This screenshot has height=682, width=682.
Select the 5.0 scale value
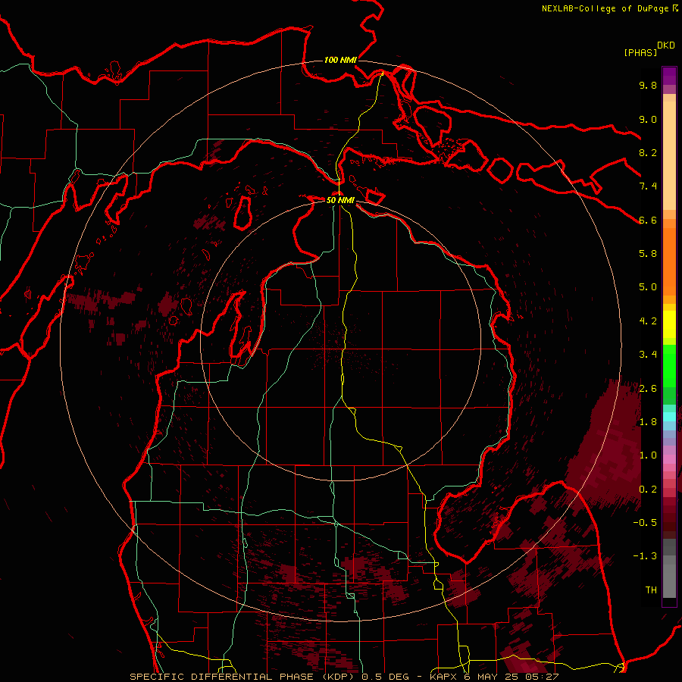pyautogui.click(x=648, y=287)
